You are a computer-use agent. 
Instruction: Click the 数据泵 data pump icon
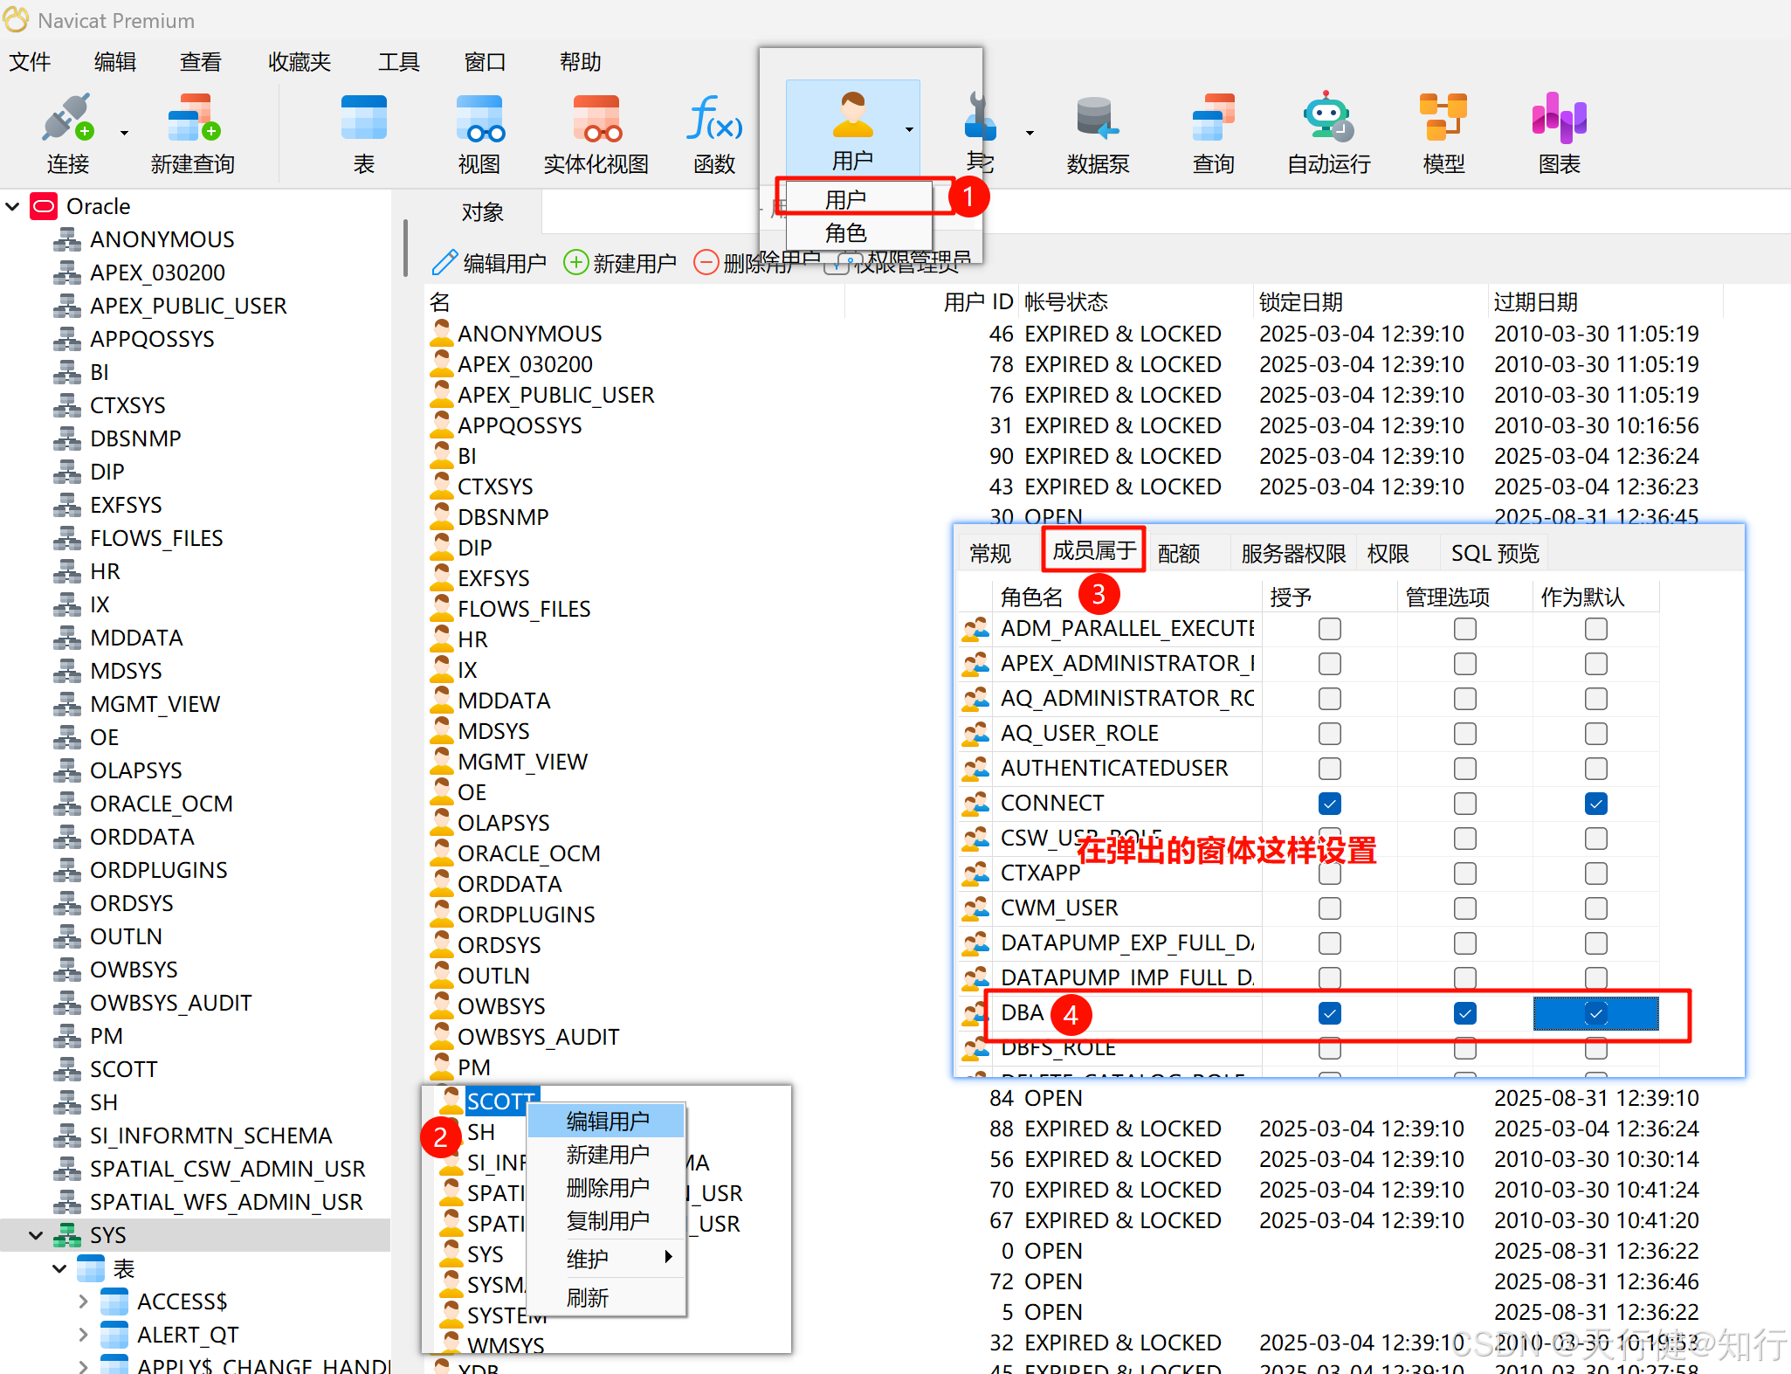[1097, 118]
